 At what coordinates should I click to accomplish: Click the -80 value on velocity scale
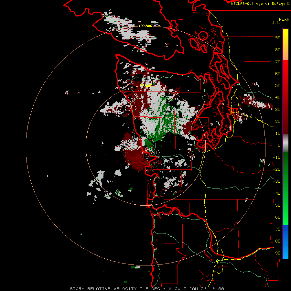tap(276, 241)
